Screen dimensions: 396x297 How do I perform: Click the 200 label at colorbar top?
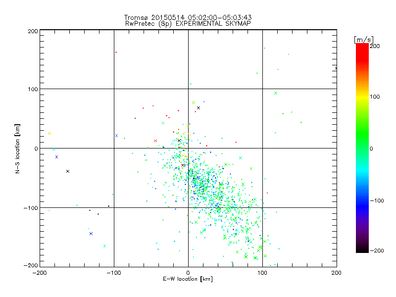pos(375,46)
